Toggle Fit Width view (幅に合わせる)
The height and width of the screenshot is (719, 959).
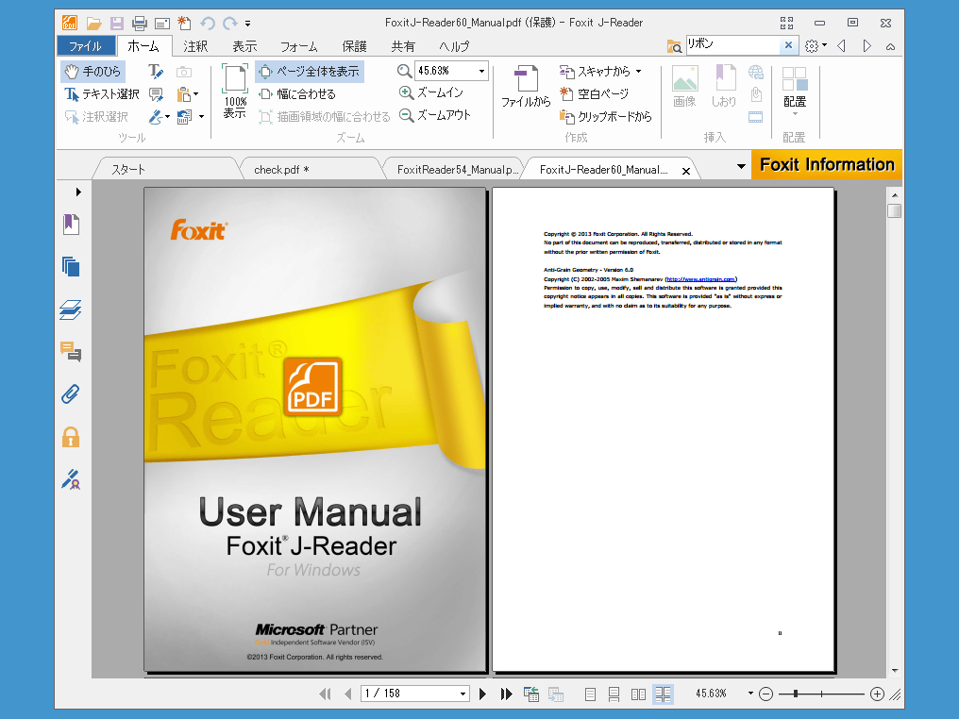click(297, 94)
